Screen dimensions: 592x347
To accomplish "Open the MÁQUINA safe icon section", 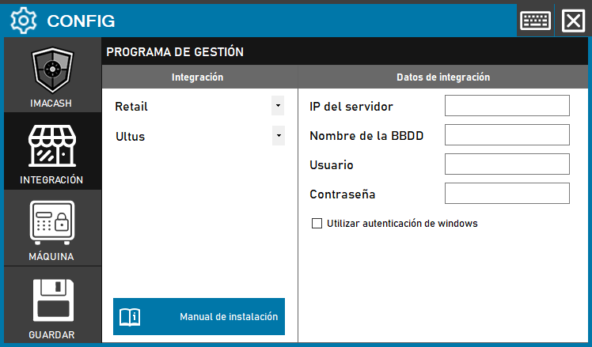I will point(52,224).
